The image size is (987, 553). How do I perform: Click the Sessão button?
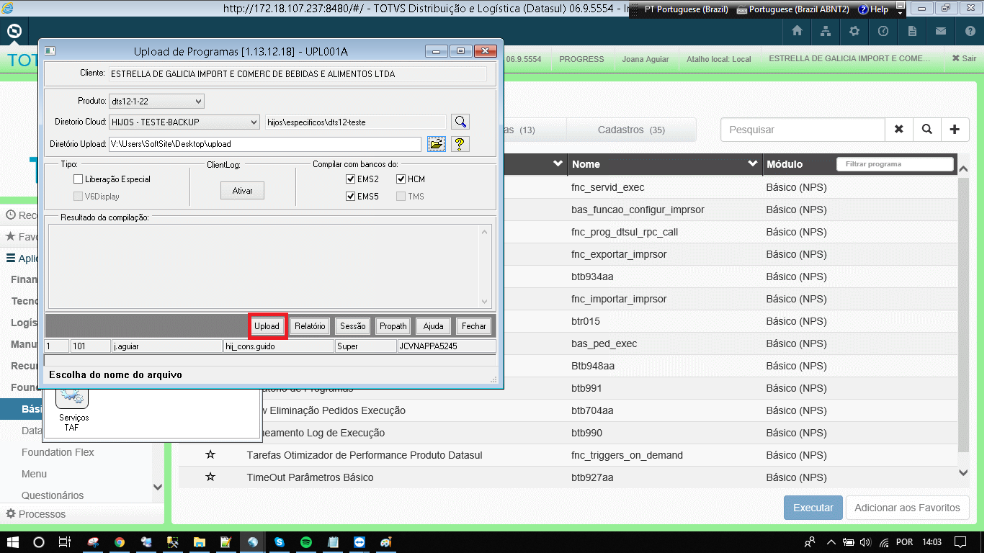point(353,326)
